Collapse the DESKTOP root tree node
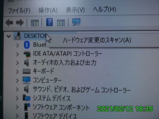 coord(9,36)
